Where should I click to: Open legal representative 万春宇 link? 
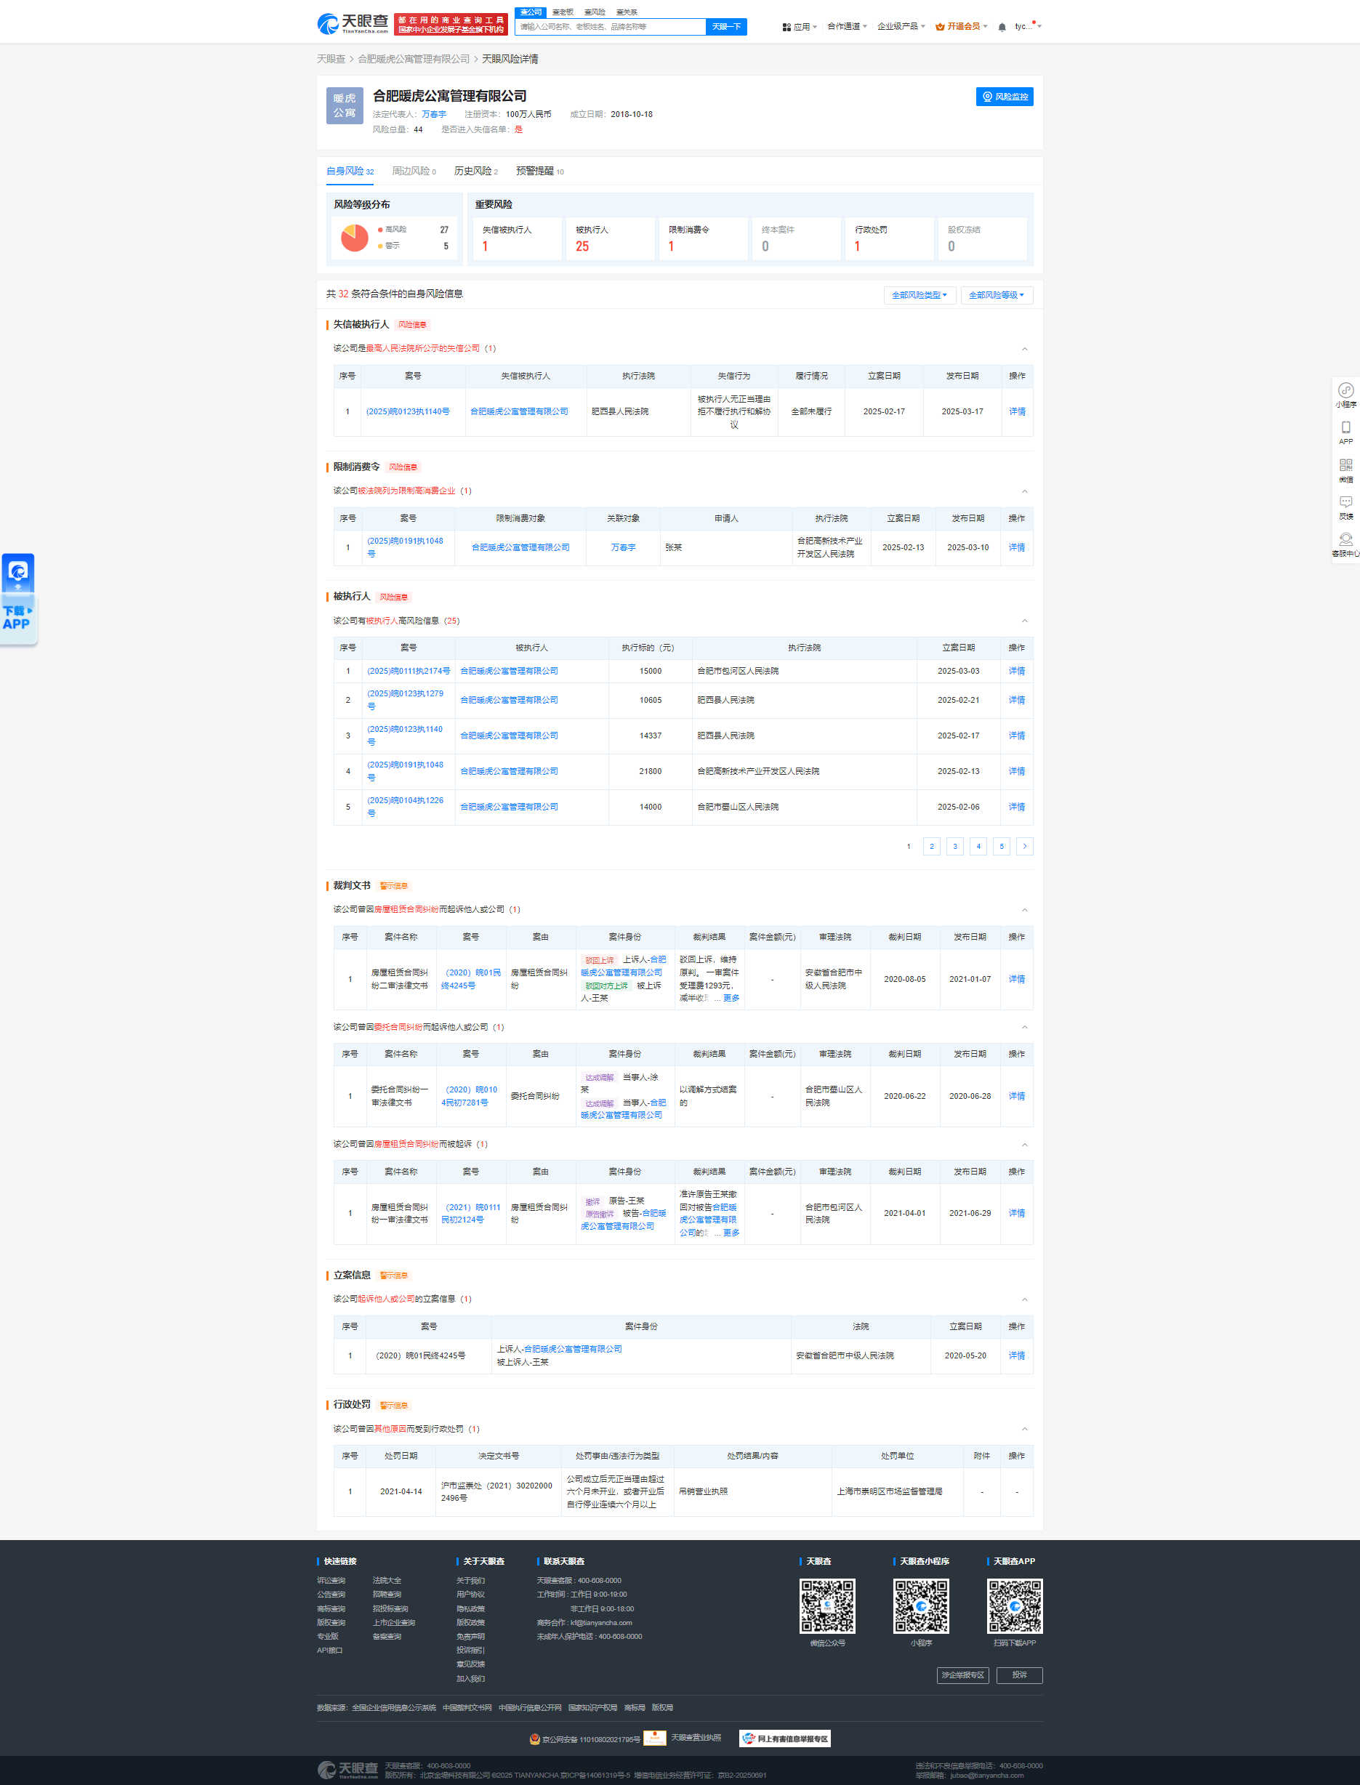tap(434, 114)
